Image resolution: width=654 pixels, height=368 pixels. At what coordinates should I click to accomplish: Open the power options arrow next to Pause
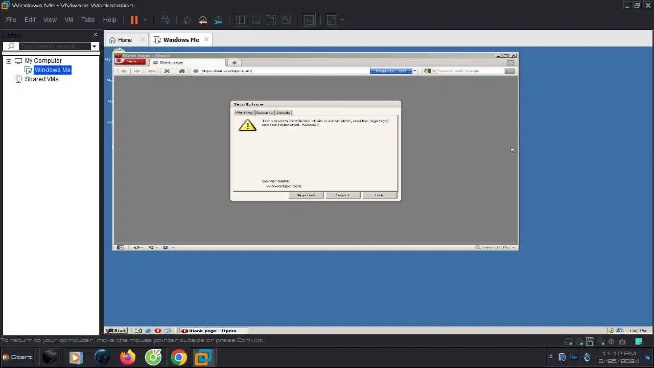coord(145,20)
